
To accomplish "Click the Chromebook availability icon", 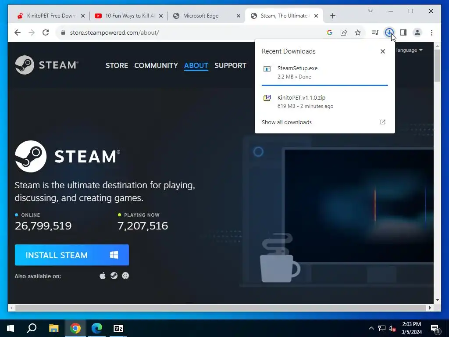I will (x=125, y=276).
